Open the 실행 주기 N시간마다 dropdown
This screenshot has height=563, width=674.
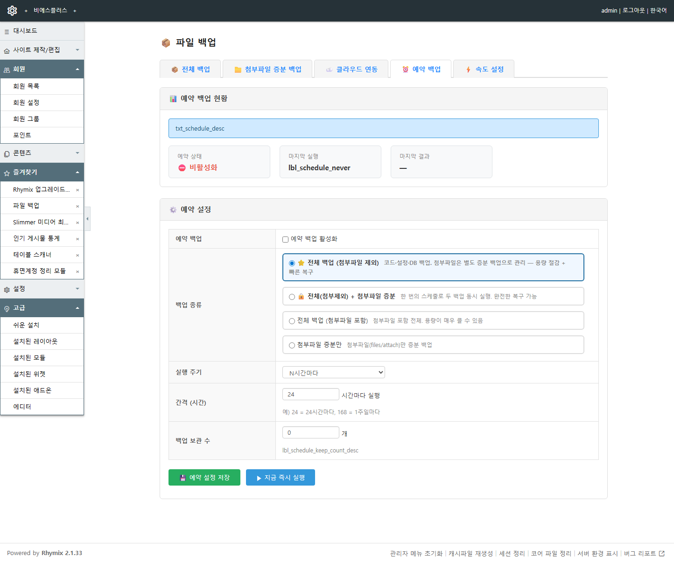click(x=334, y=372)
